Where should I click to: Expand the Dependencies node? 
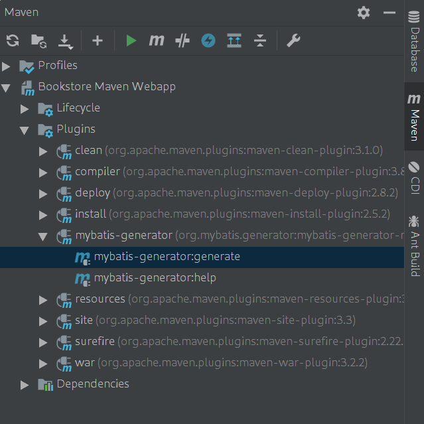(x=25, y=385)
